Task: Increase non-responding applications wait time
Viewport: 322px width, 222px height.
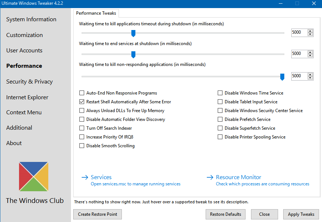Action: (x=310, y=74)
